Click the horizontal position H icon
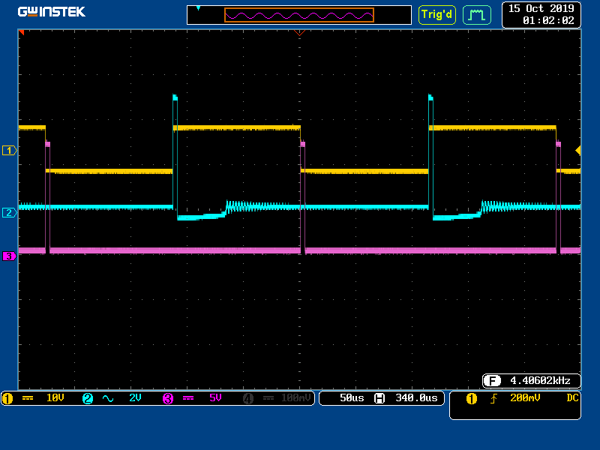 379,398
